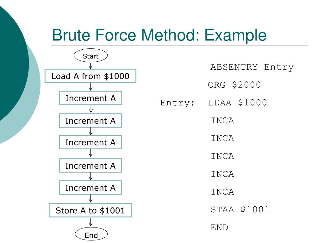Click the ORG $2000 directive
This screenshot has width=324, height=243.
tap(234, 85)
